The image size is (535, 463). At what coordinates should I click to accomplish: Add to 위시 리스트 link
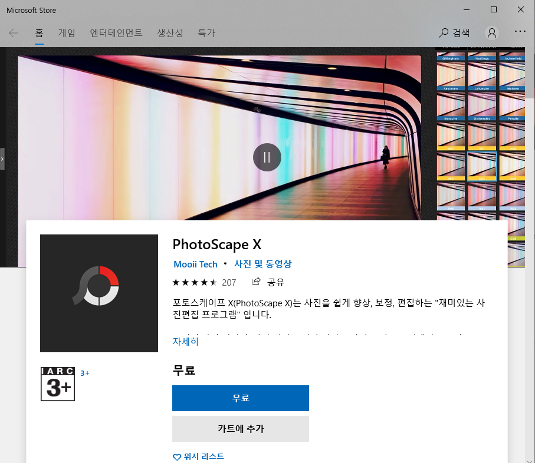click(x=204, y=457)
